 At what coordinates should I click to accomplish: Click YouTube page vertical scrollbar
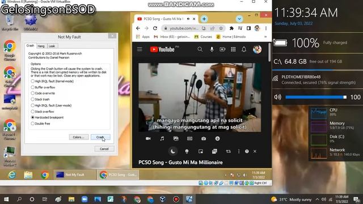(269, 53)
